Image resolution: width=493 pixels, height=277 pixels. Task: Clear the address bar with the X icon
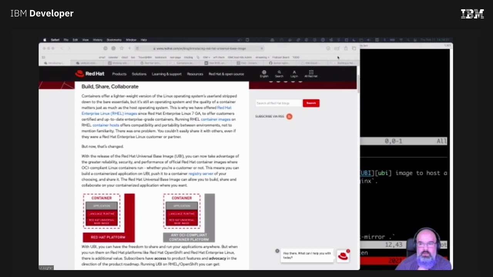coord(262,48)
